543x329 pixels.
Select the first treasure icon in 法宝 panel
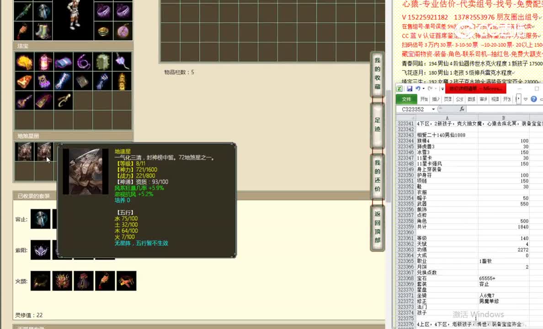coord(24,62)
